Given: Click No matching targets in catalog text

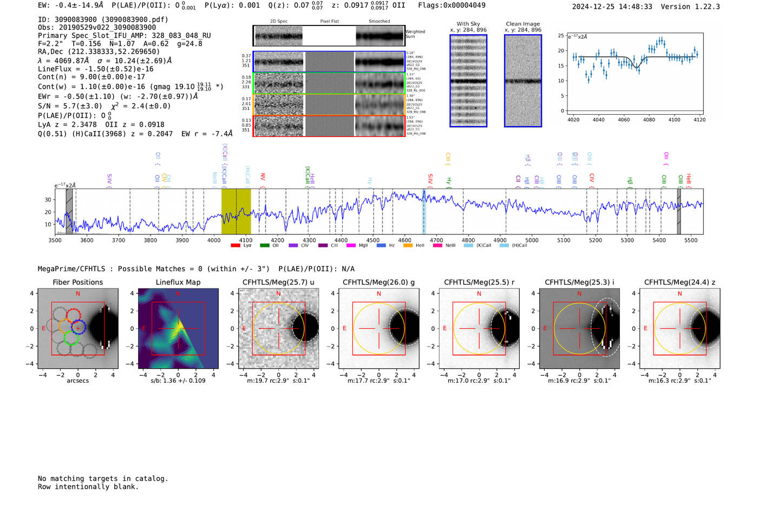Looking at the screenshot, I should (103, 479).
